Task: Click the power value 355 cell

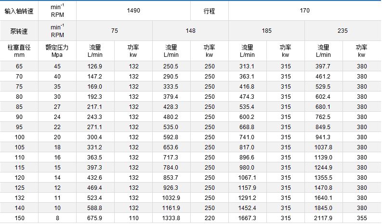Action: pyautogui.click(x=362, y=218)
